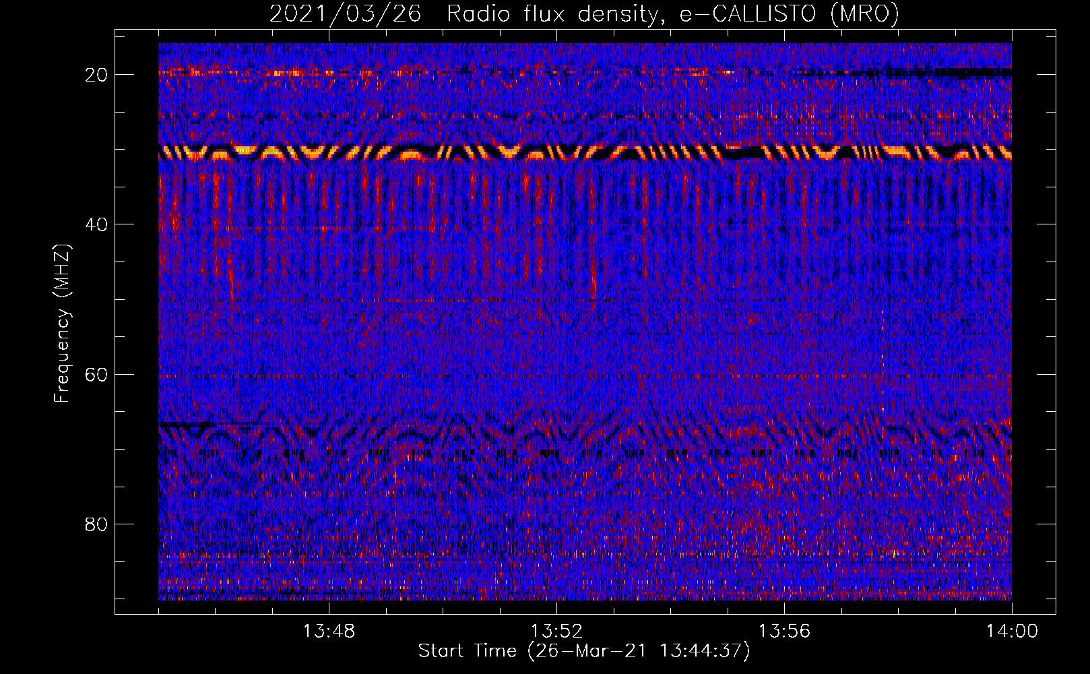Click the 13:52 time tick label
Screen dimensions: 1090x674
coord(556,631)
